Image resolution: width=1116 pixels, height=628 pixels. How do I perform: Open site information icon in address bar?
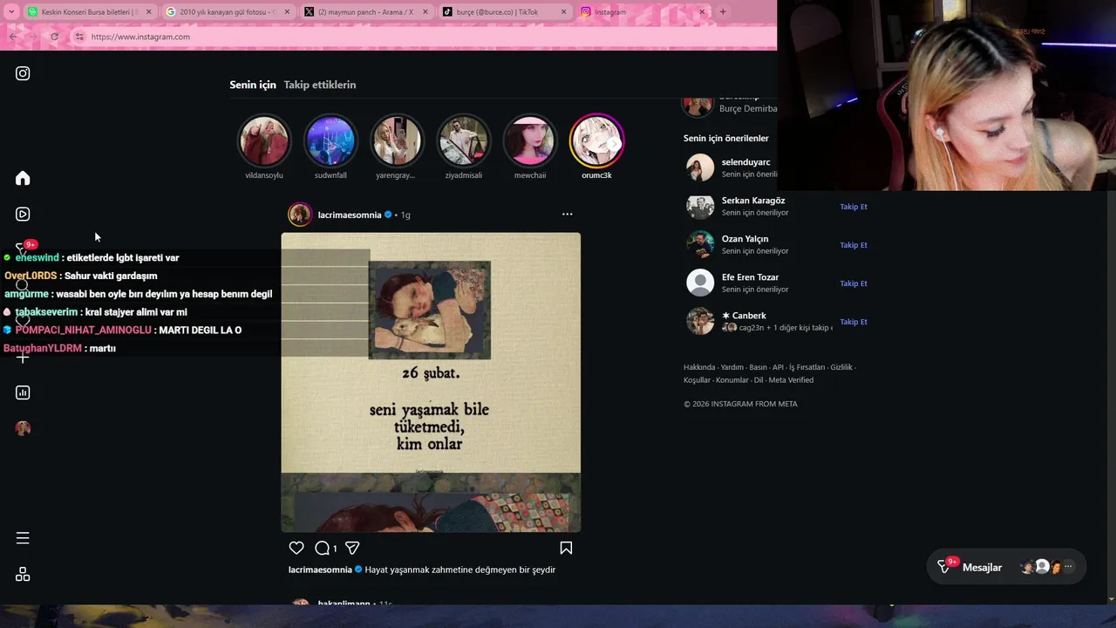point(79,37)
